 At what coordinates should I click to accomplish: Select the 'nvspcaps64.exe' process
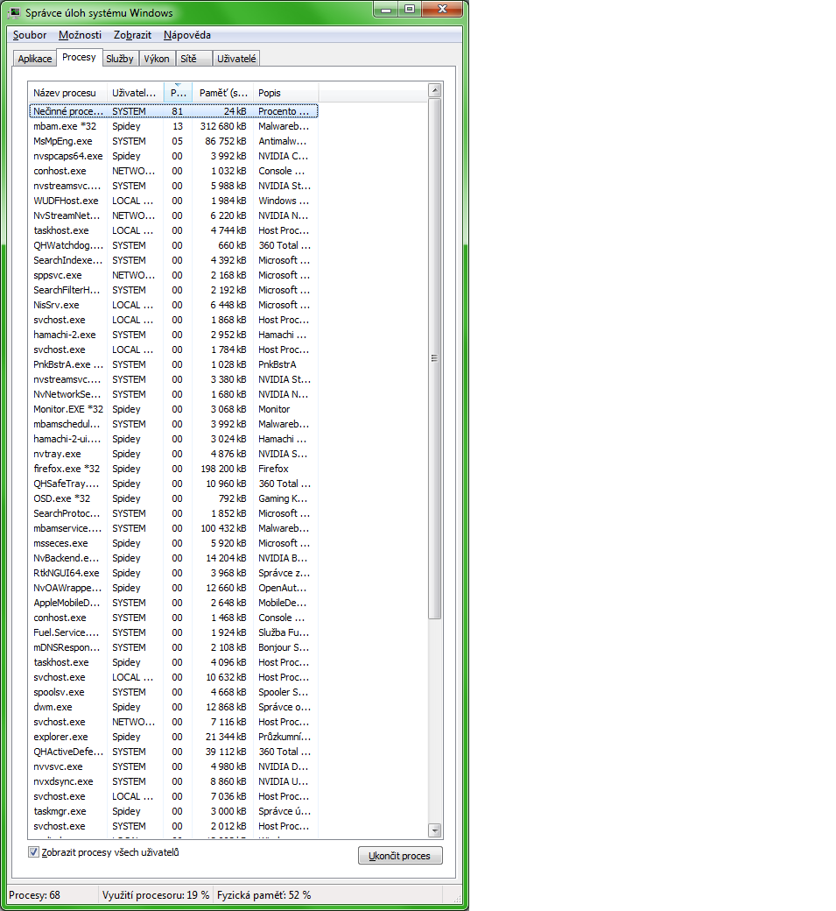pos(173,156)
